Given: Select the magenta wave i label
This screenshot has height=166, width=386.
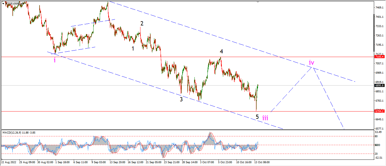Looking at the screenshot, I should 55,60.
